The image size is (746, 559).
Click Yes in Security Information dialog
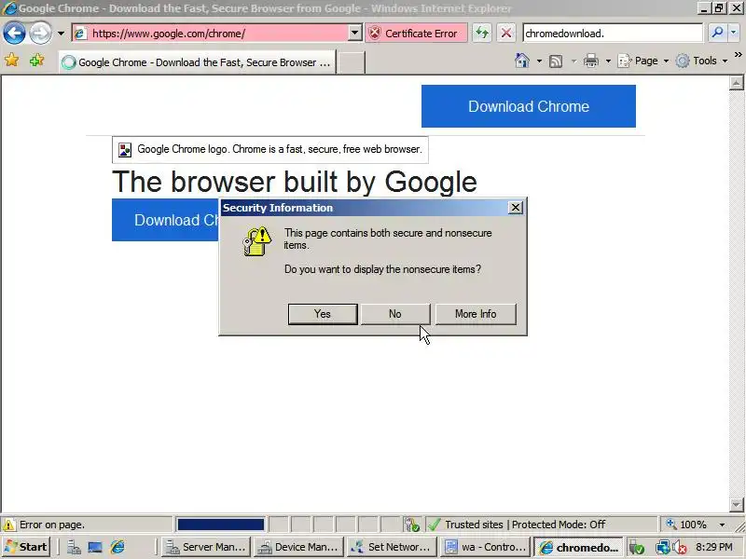(x=323, y=314)
